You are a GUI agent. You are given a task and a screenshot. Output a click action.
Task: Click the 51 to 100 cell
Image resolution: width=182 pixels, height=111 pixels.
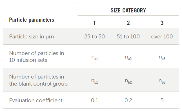128,36
